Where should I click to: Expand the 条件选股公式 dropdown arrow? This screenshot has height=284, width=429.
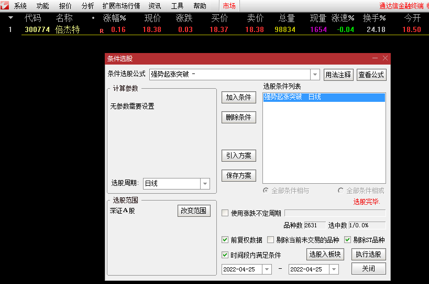(x=315, y=75)
